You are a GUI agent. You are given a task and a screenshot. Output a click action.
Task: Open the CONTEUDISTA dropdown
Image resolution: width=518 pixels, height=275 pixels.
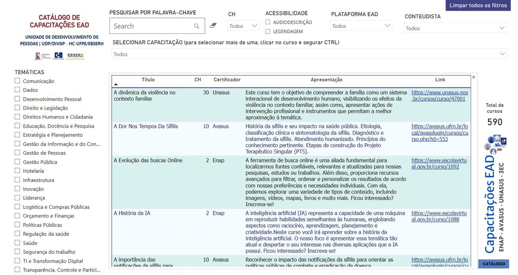point(455,28)
